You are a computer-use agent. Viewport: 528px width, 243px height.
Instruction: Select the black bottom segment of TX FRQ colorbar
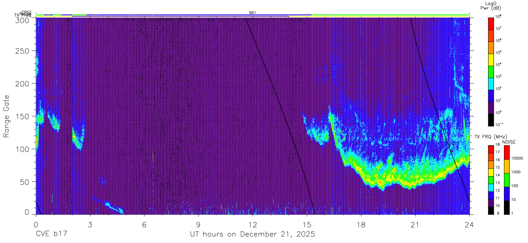[x=491, y=210]
